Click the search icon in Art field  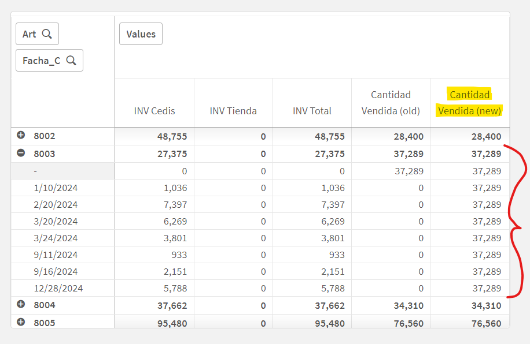[47, 34]
